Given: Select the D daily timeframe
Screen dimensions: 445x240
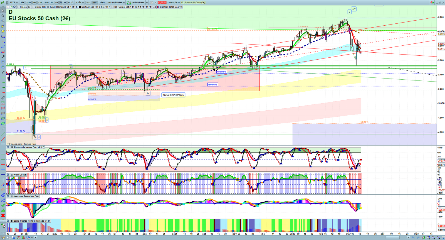Looking at the screenshot, I should click(x=61, y=3).
